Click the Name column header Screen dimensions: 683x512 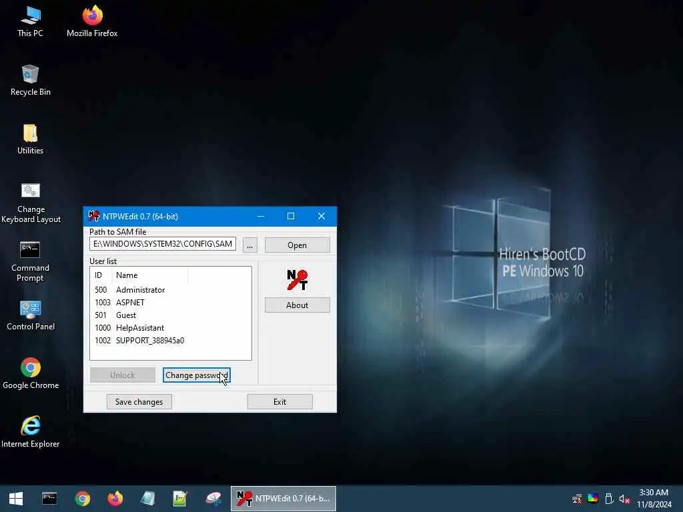click(x=150, y=275)
